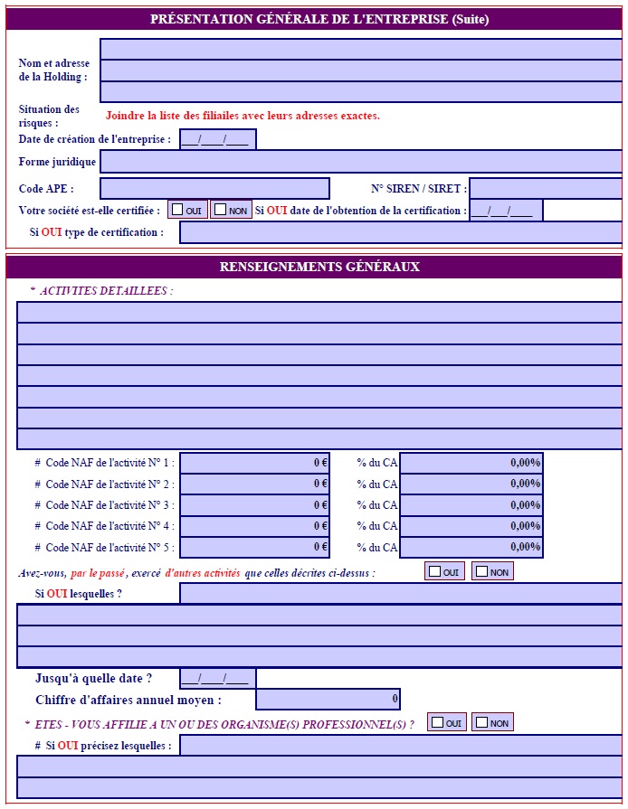Click the 'N° SIREN / SIRET' field
The width and height of the screenshot is (628, 809).
[546, 188]
